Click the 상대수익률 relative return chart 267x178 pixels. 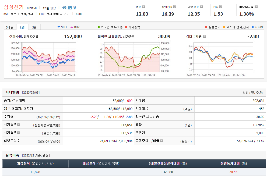pyautogui.click(x=223, y=57)
